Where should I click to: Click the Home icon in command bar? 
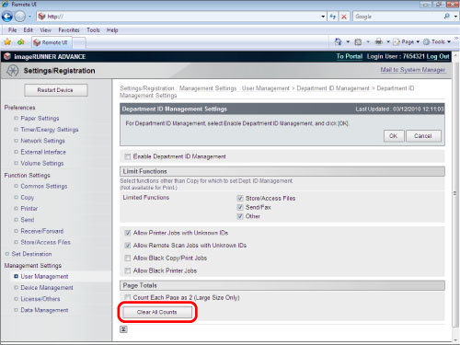click(x=338, y=41)
